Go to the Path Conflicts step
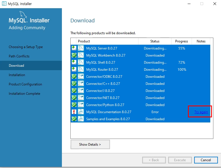 point(19,56)
